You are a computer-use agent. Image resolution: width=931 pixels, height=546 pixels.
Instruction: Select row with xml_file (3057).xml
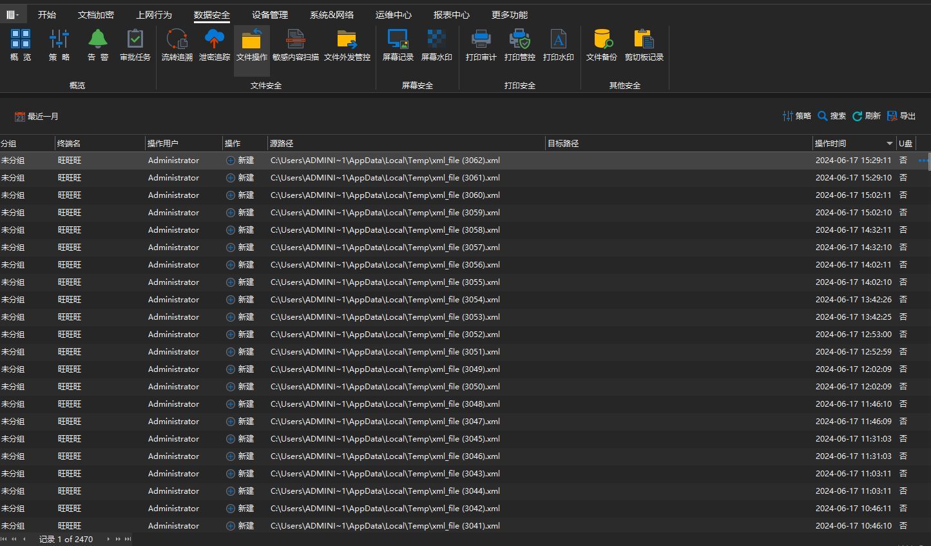(464, 248)
